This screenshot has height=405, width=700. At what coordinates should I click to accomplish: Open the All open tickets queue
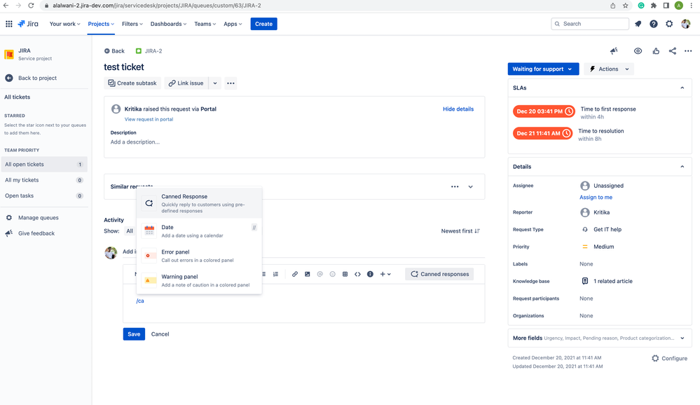click(x=44, y=165)
